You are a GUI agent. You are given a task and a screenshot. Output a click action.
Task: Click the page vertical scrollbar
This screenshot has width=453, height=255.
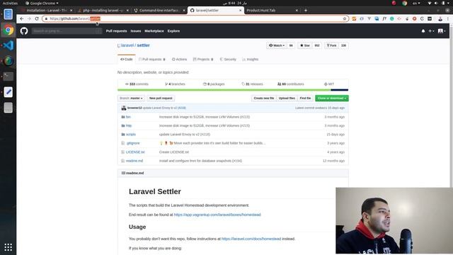(x=451, y=106)
